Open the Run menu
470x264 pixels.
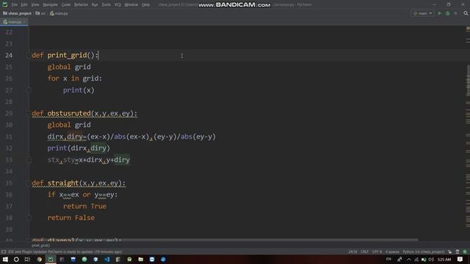[95, 5]
